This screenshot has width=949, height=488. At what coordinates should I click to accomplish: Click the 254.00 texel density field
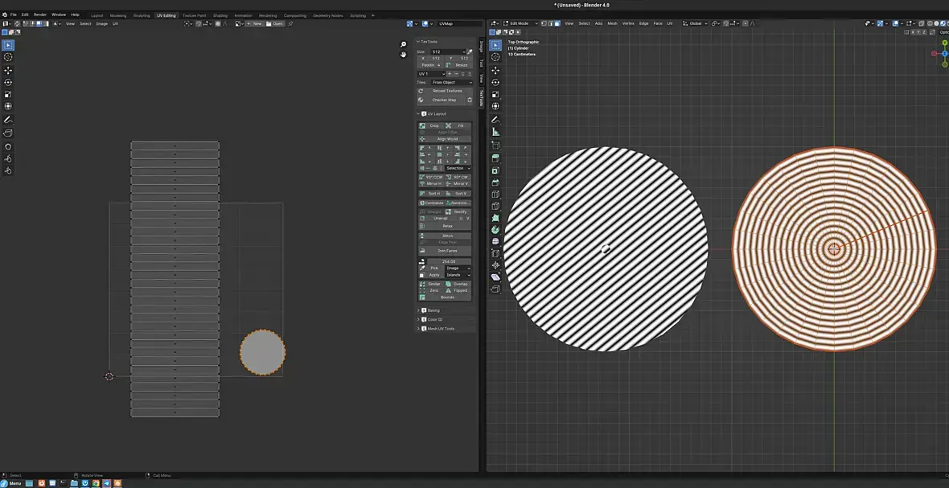(448, 261)
